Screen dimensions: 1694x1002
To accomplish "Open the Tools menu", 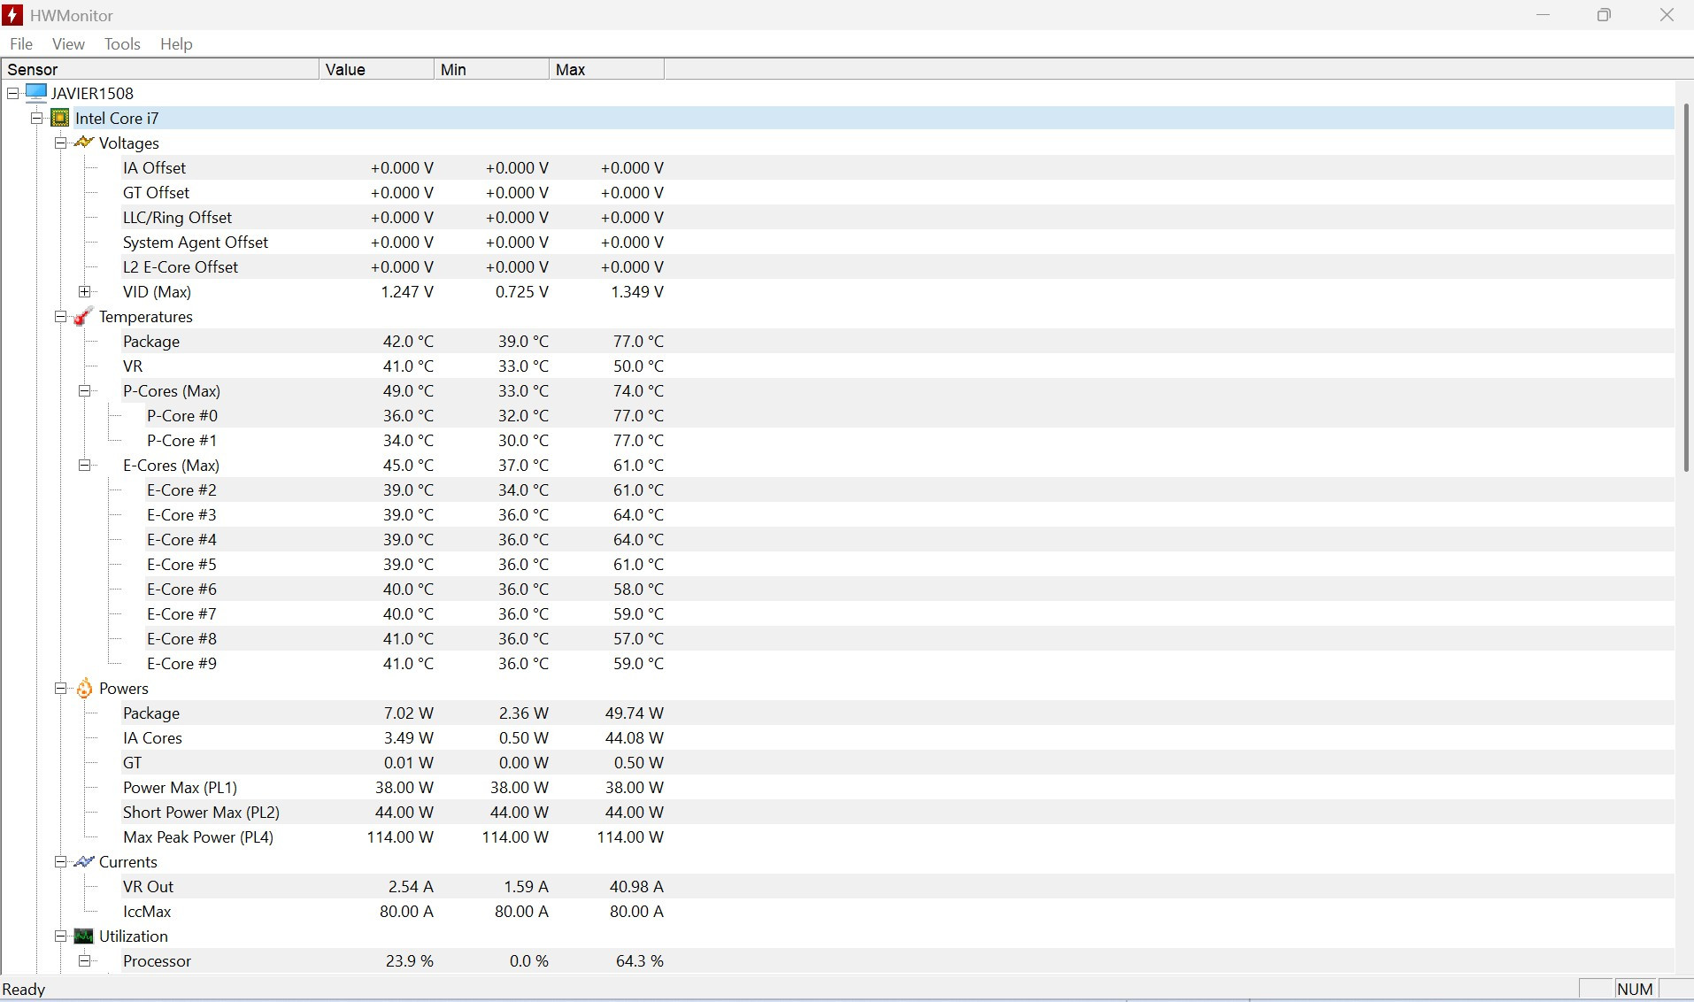I will [122, 43].
